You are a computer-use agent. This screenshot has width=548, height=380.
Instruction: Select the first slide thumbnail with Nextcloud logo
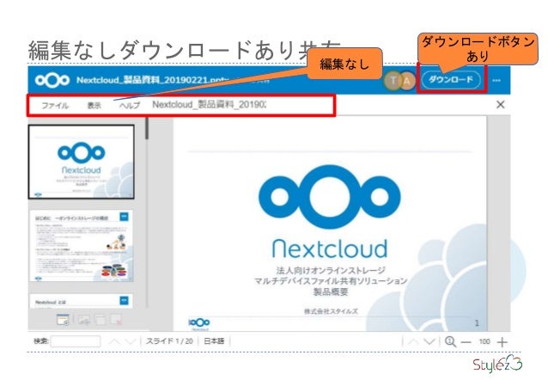click(82, 162)
